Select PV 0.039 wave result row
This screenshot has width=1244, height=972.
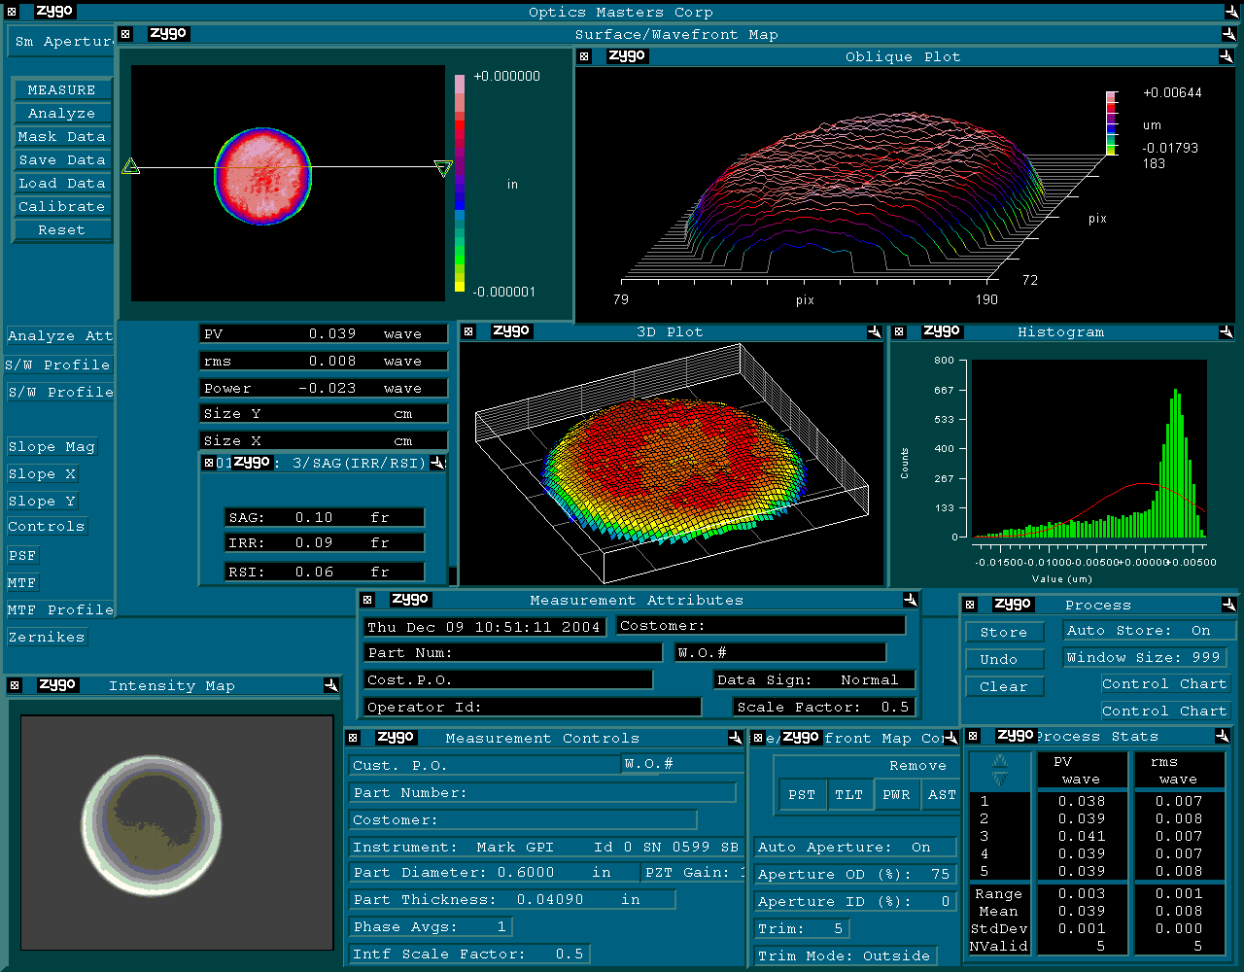[324, 333]
